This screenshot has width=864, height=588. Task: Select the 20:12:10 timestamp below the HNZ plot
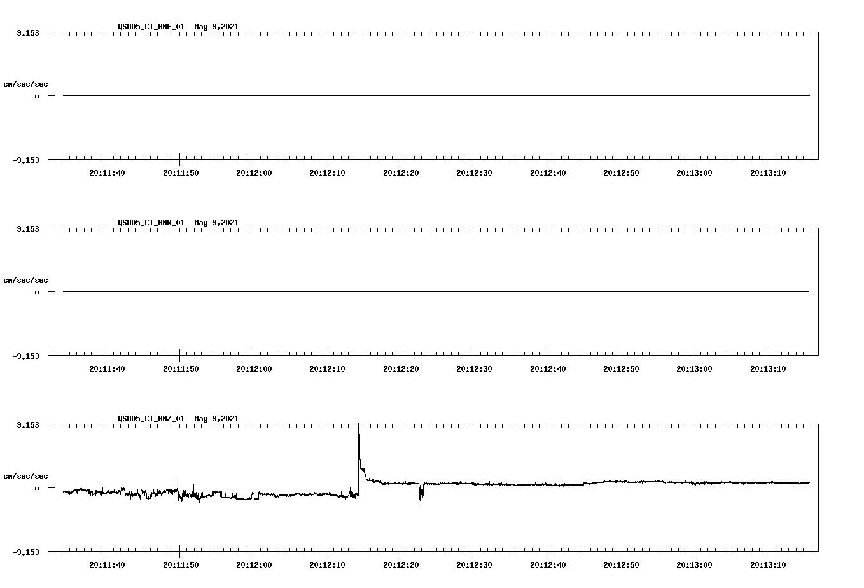328,564
